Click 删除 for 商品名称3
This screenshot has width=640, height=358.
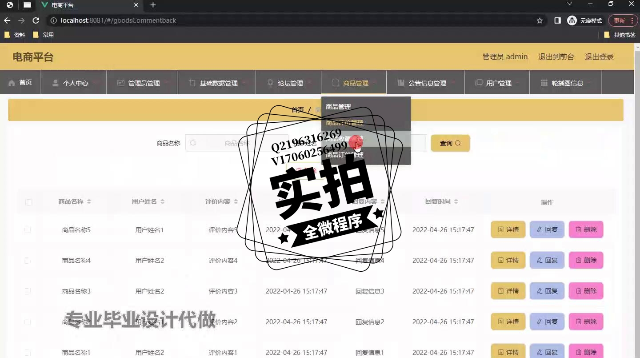tap(586, 291)
